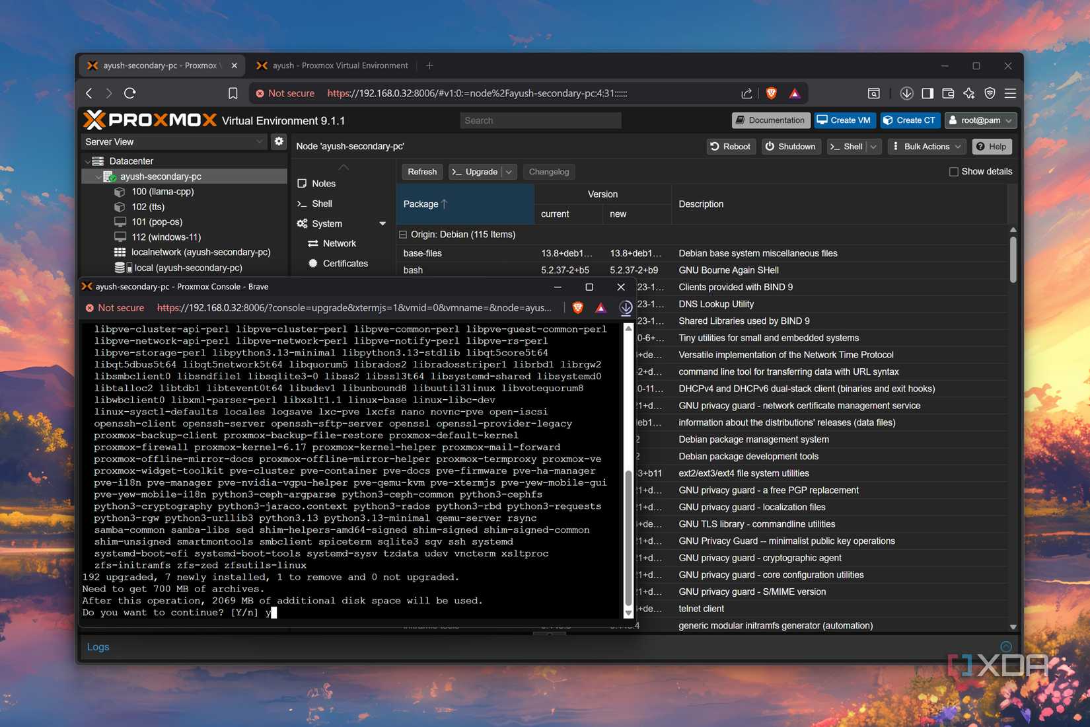
Task: Click the Shutdown button
Action: (790, 147)
